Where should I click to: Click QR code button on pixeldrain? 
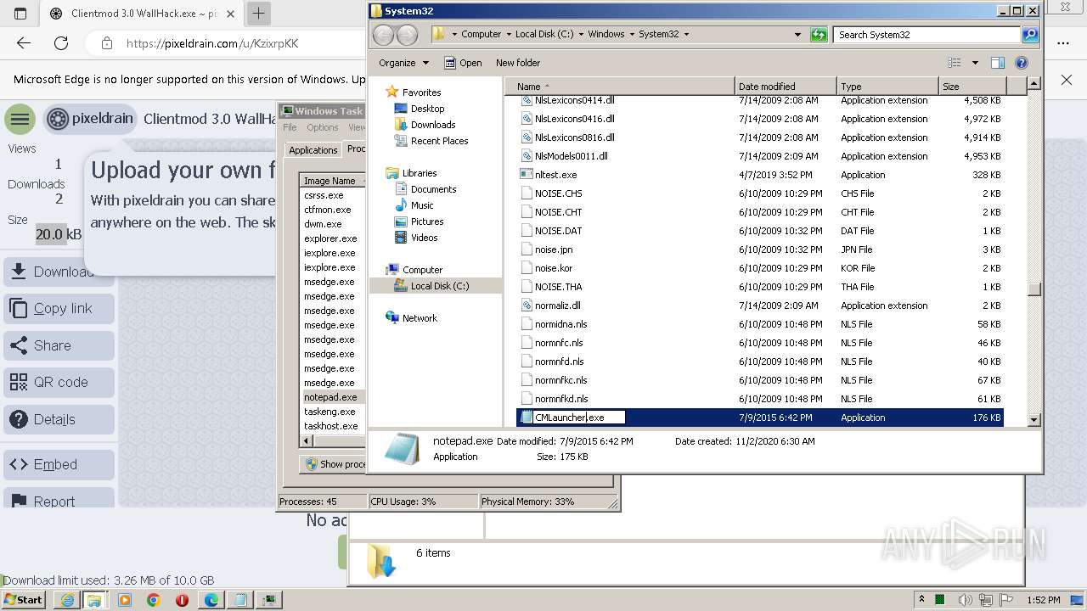pyautogui.click(x=59, y=383)
